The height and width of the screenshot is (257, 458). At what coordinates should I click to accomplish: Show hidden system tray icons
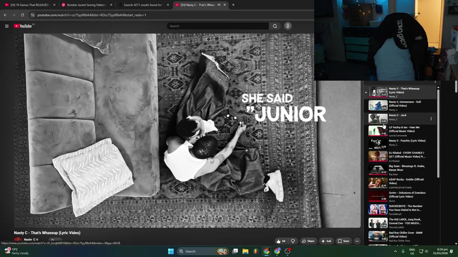[x=395, y=251]
